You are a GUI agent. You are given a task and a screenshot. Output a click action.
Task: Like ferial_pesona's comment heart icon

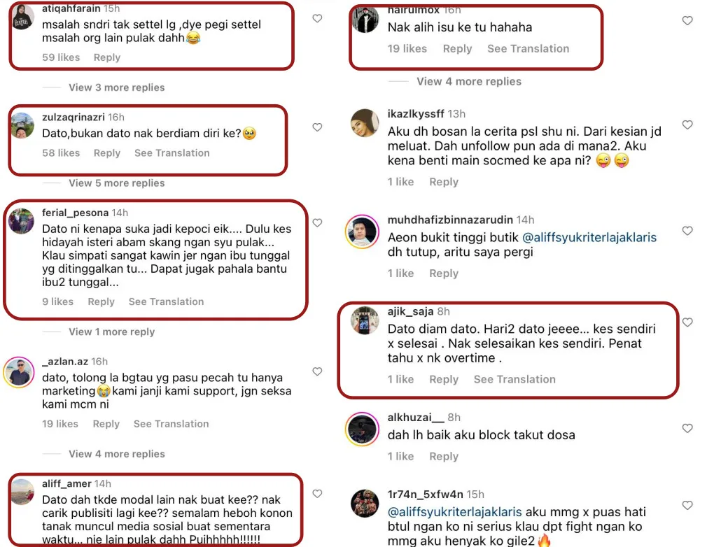click(x=317, y=222)
